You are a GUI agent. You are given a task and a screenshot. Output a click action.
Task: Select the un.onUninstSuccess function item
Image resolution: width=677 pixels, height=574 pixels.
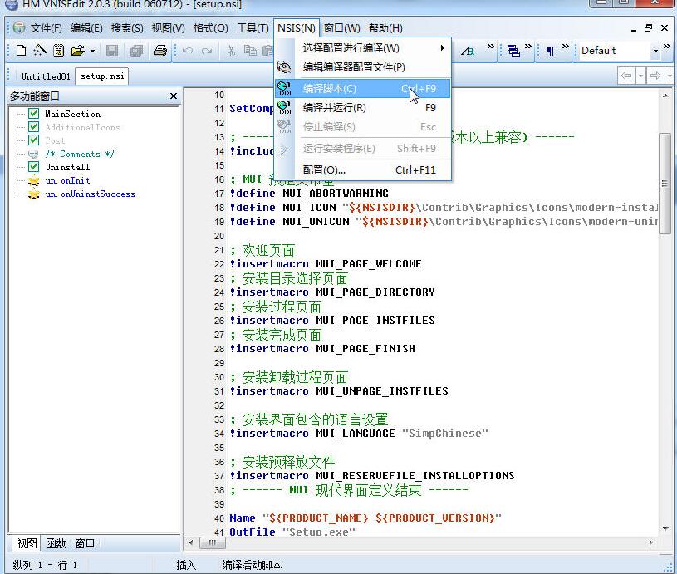pyautogui.click(x=91, y=194)
